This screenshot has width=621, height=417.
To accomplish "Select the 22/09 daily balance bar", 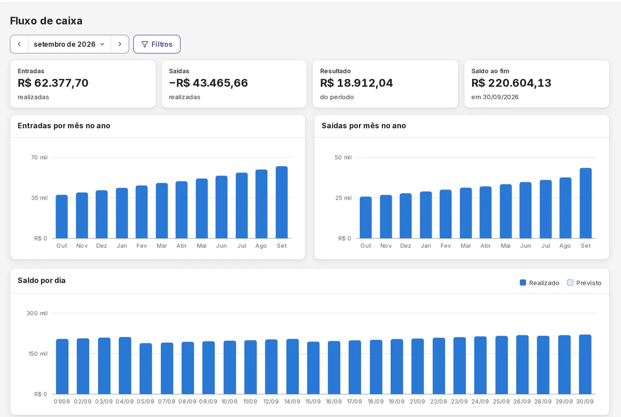I will (x=439, y=366).
